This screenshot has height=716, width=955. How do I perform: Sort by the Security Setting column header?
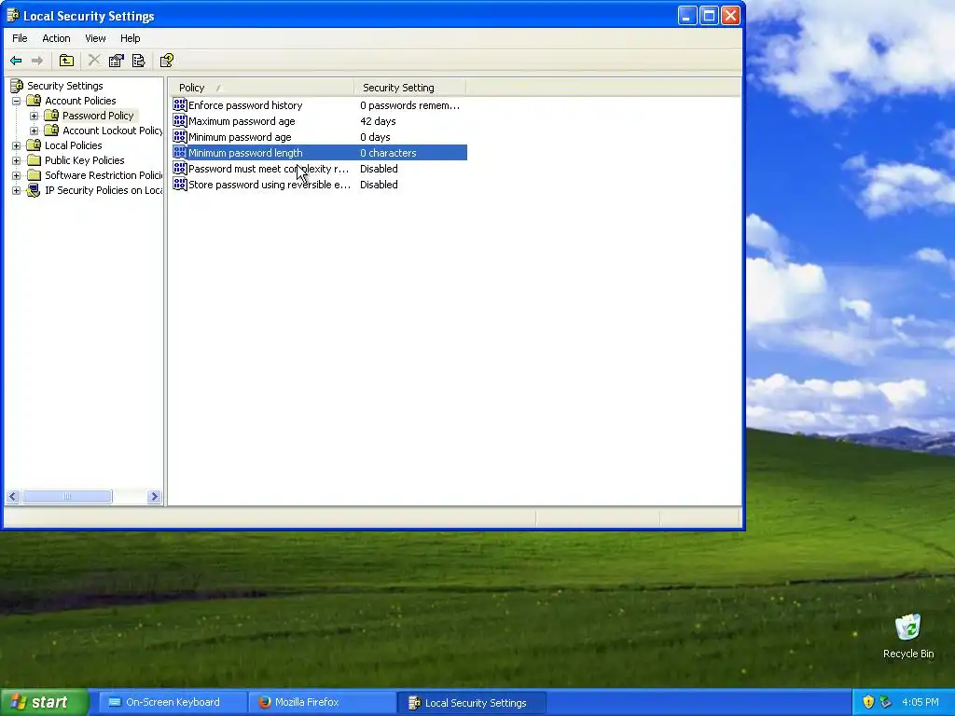tap(409, 88)
